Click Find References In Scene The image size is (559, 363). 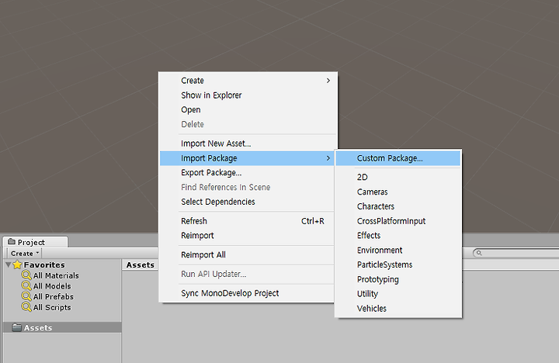click(x=248, y=188)
